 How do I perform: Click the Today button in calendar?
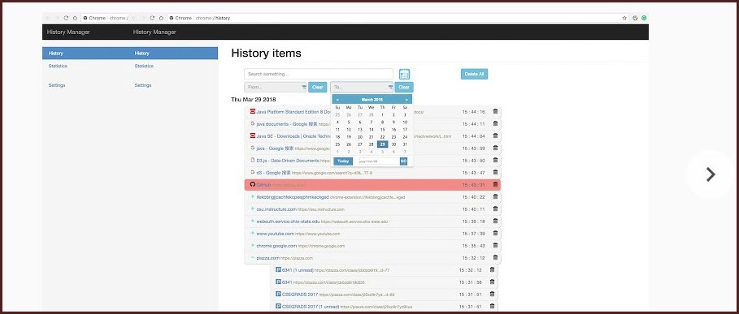click(x=343, y=161)
